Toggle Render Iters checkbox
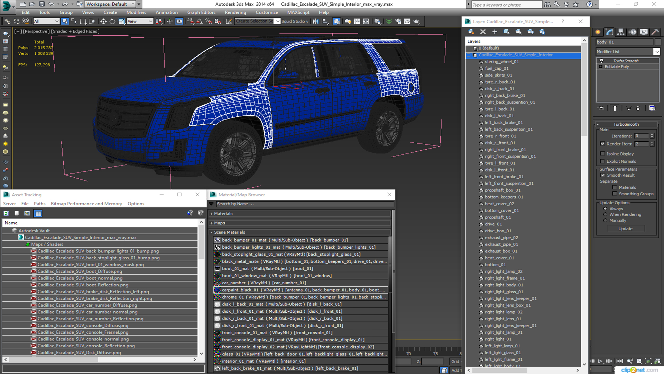Image resolution: width=664 pixels, height=374 pixels. pyautogui.click(x=602, y=144)
